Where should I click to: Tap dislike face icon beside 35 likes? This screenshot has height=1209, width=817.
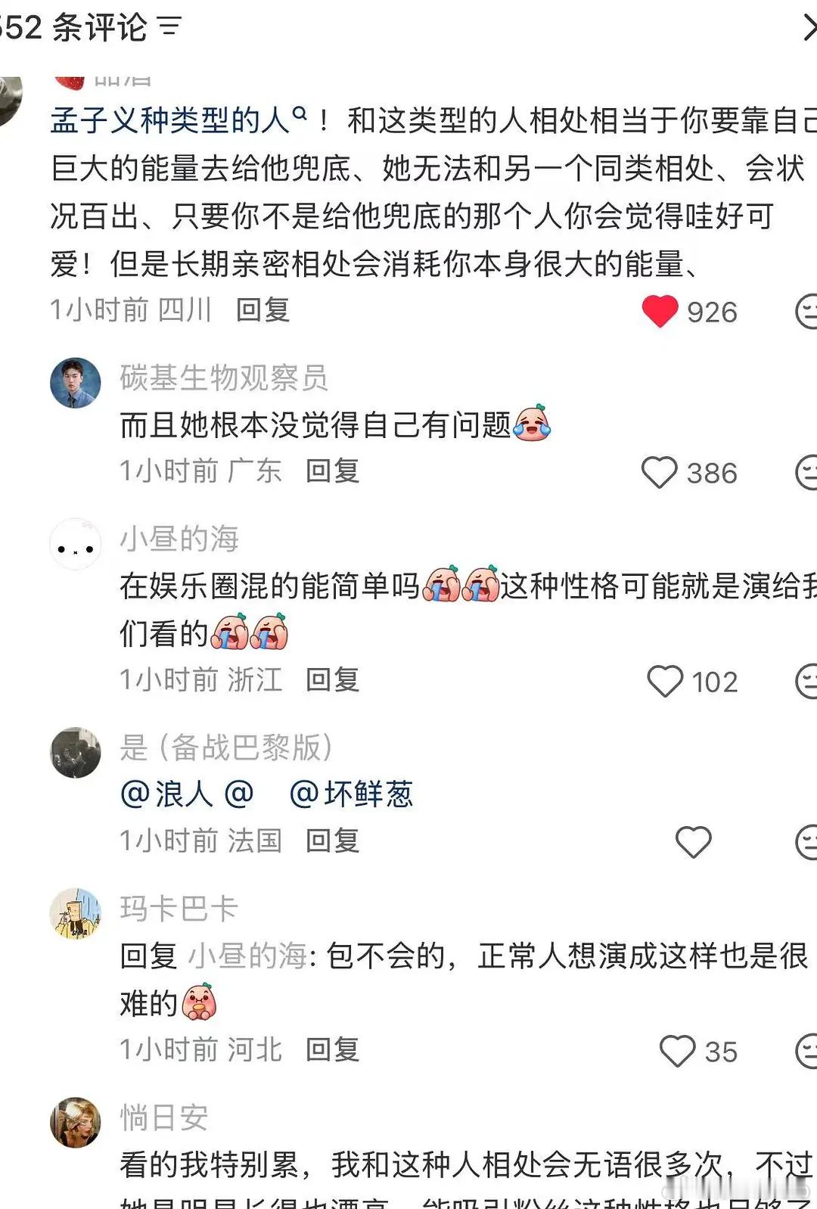806,1051
